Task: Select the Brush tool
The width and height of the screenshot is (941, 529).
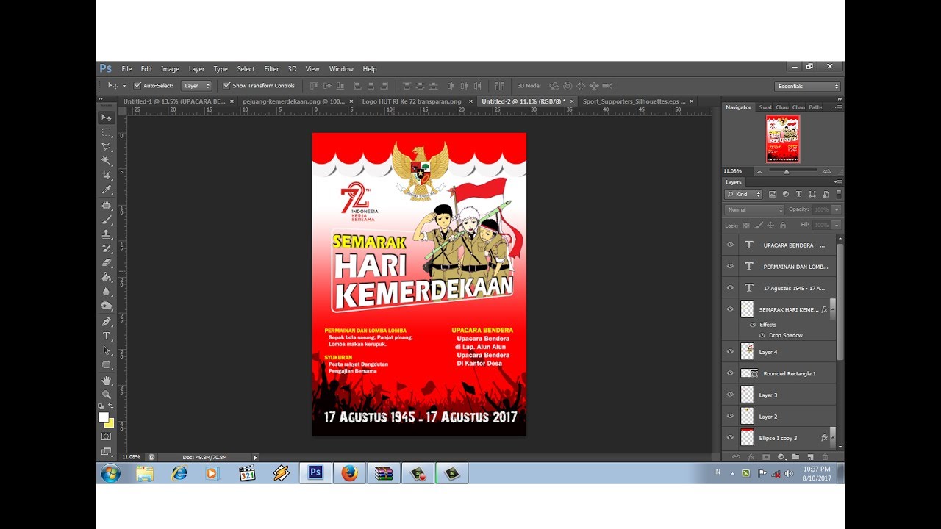Action: (x=106, y=220)
